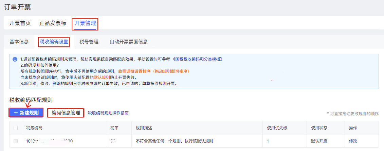Click the 规则描述 column header
The image size is (384, 151).
144,128
